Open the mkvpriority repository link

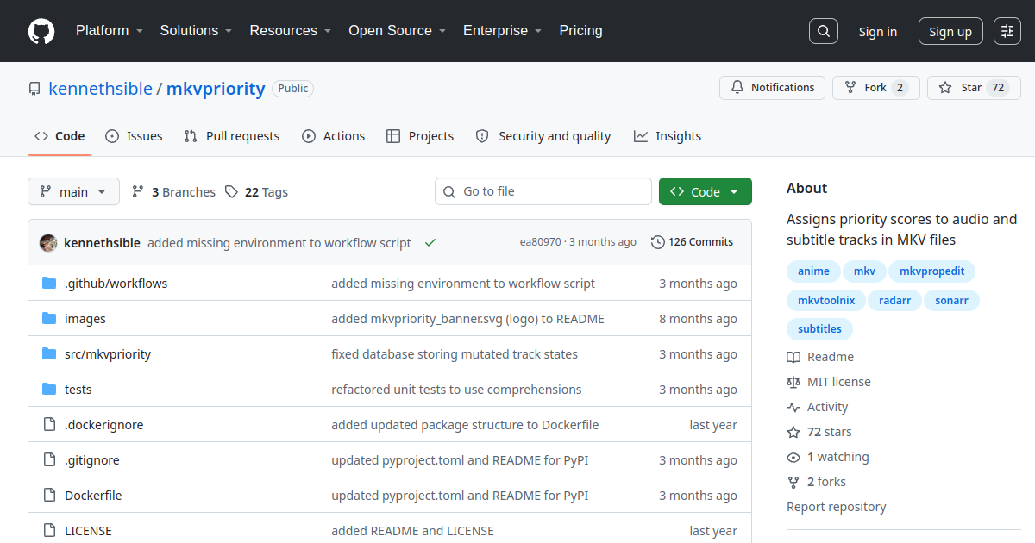pos(216,89)
